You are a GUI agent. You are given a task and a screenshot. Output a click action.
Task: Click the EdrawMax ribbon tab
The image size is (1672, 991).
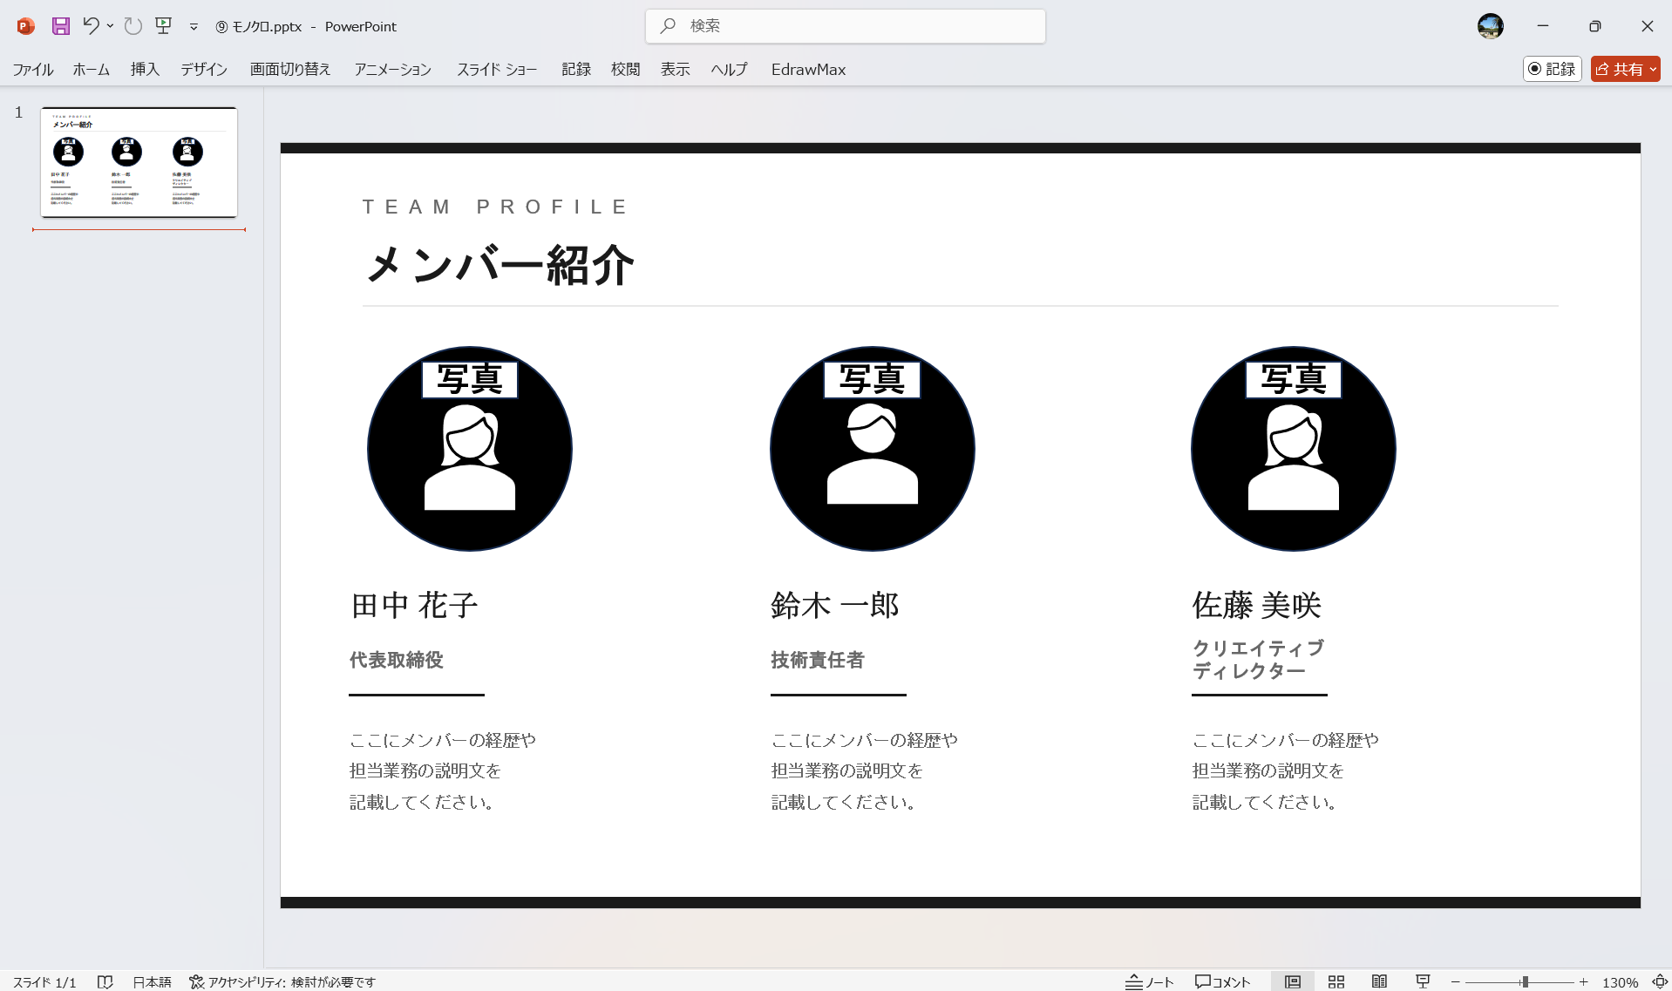coord(807,69)
